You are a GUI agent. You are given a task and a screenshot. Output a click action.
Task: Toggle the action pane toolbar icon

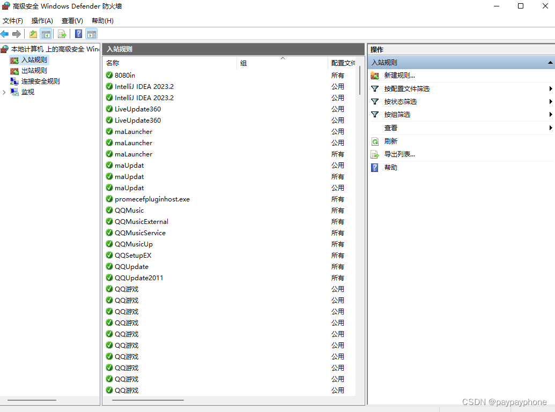[92, 34]
